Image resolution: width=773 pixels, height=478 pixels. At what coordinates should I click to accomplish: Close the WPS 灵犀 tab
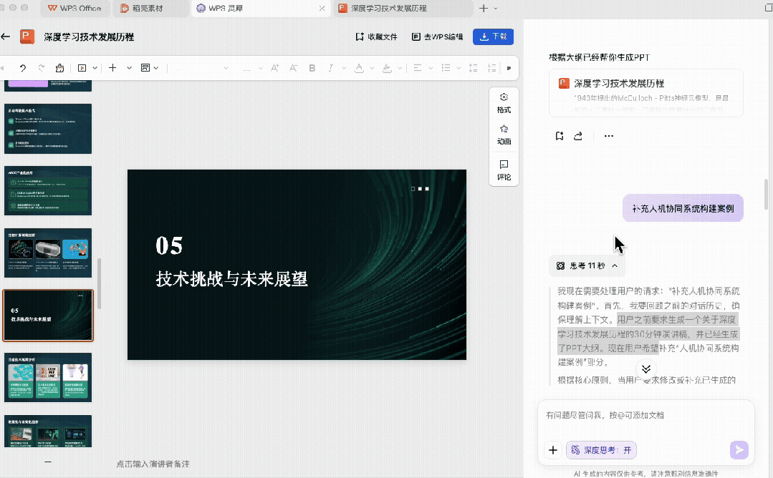point(322,9)
